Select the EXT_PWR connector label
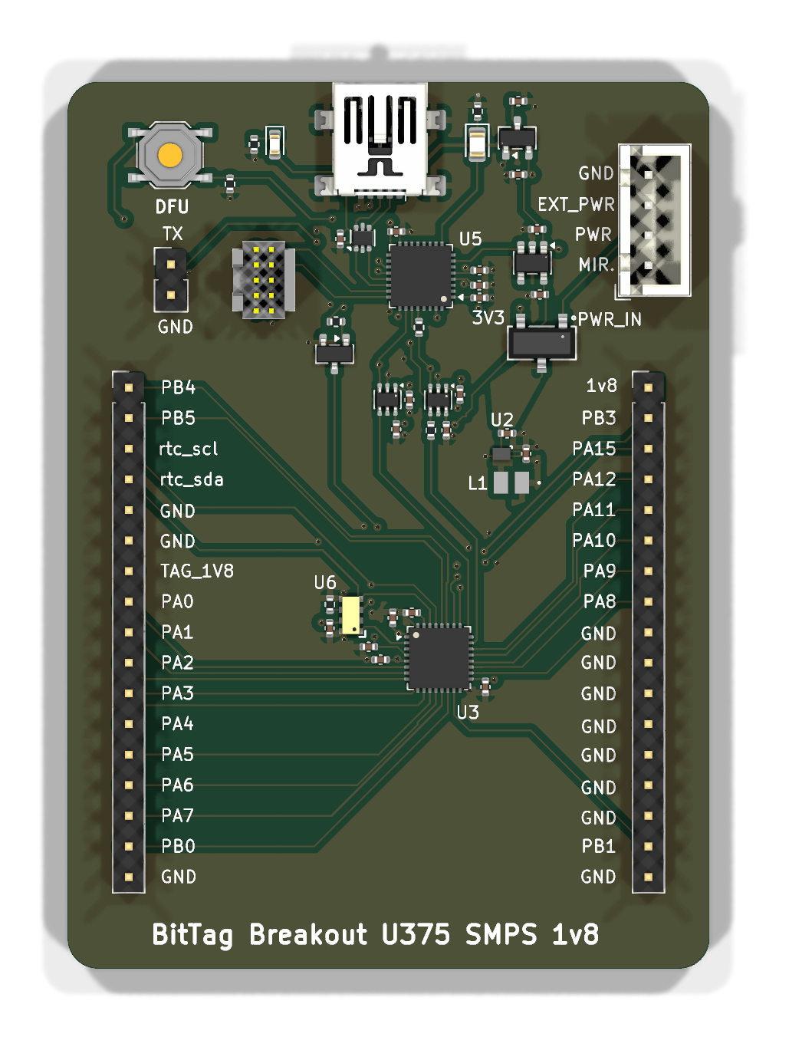This screenshot has width=789, height=1037. tap(577, 205)
